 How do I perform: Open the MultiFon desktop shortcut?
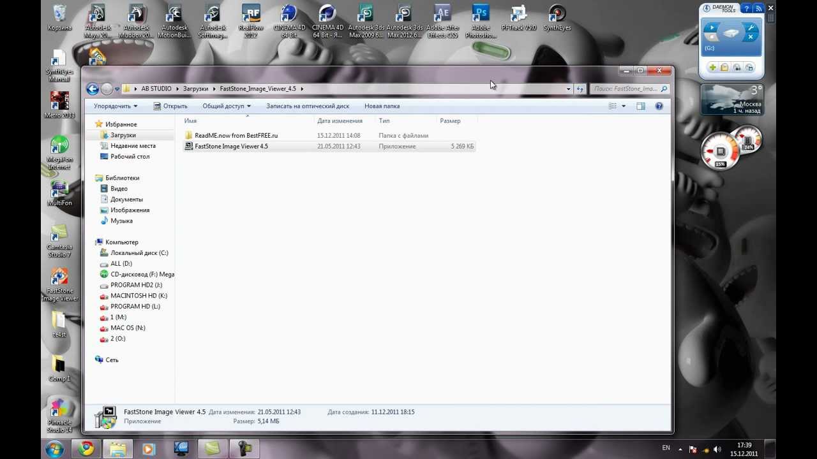(59, 193)
